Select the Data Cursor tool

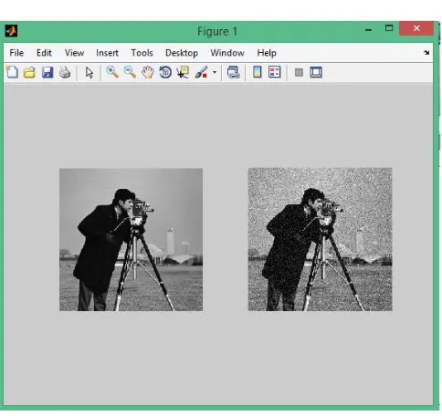point(183,72)
